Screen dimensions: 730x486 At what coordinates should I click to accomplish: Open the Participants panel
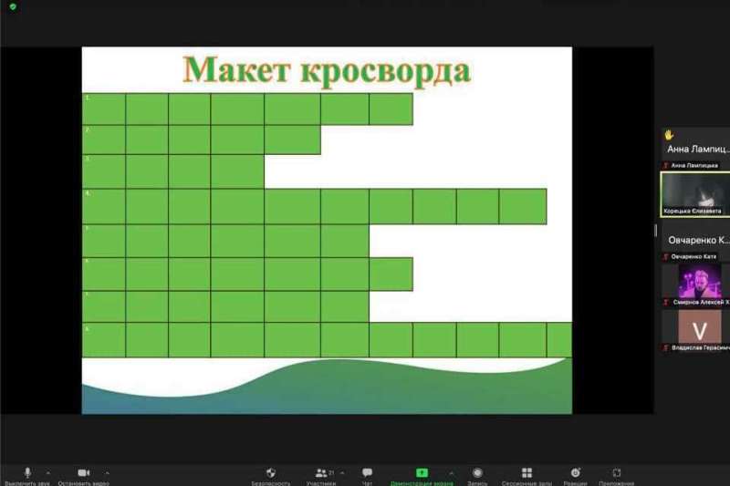coord(321,473)
